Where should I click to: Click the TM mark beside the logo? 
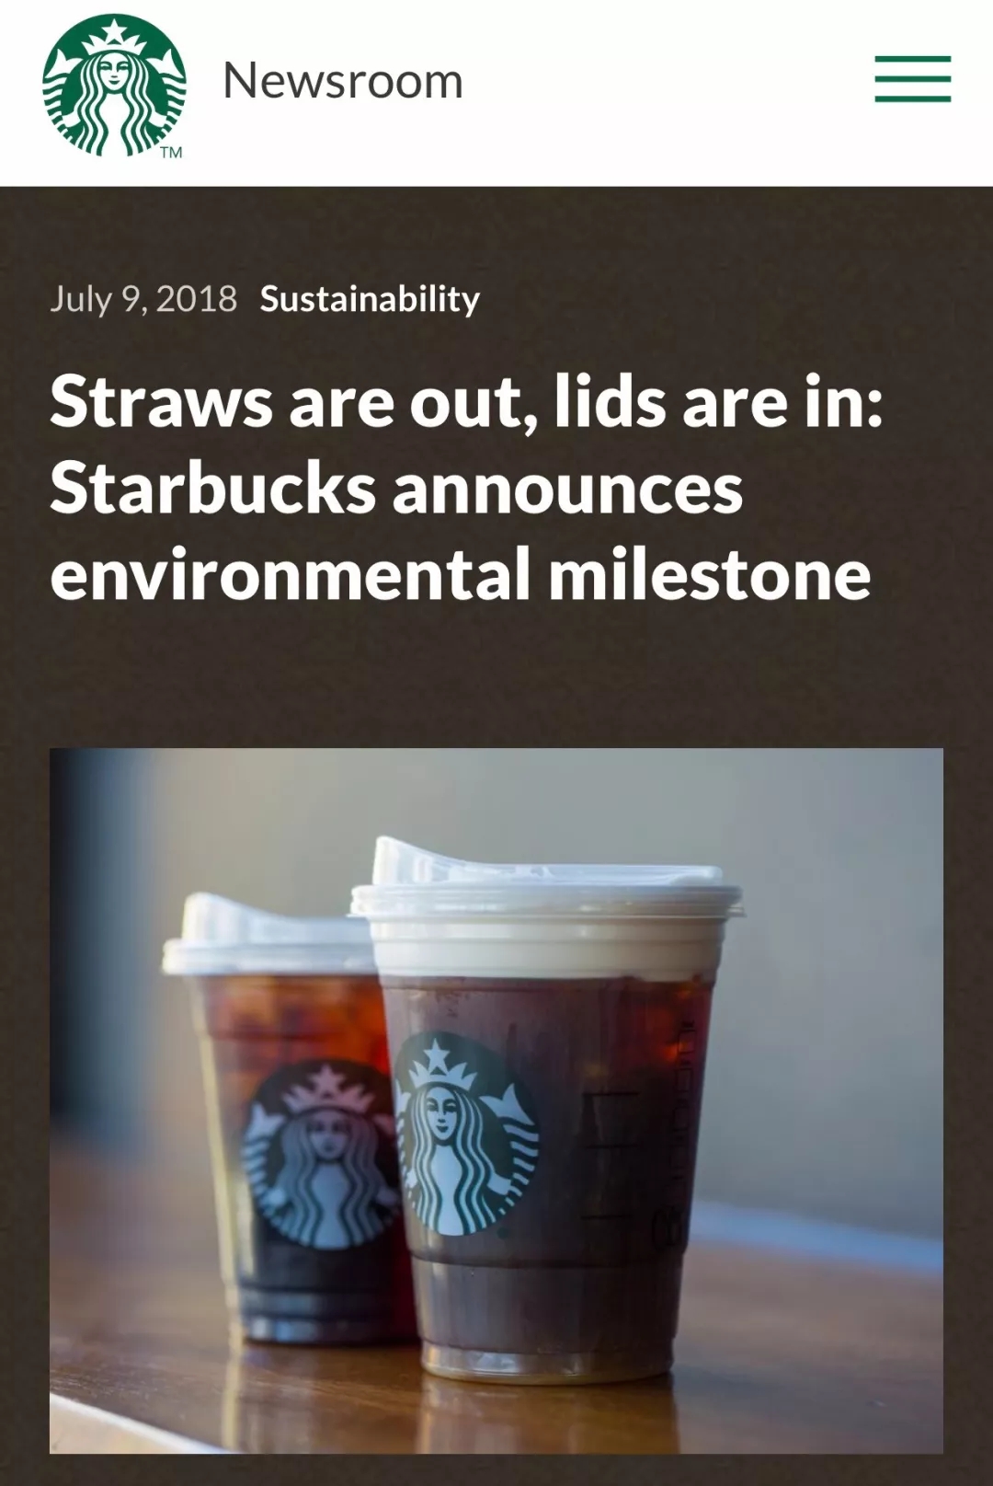pos(170,153)
